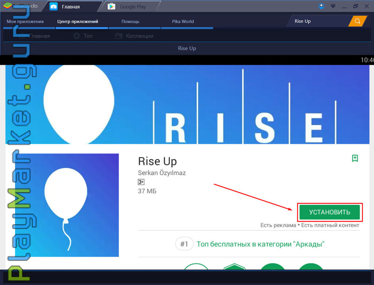Open the BlueStacks dropdown menu arrow
The height and width of the screenshot is (285, 374).
pyautogui.click(x=333, y=6)
